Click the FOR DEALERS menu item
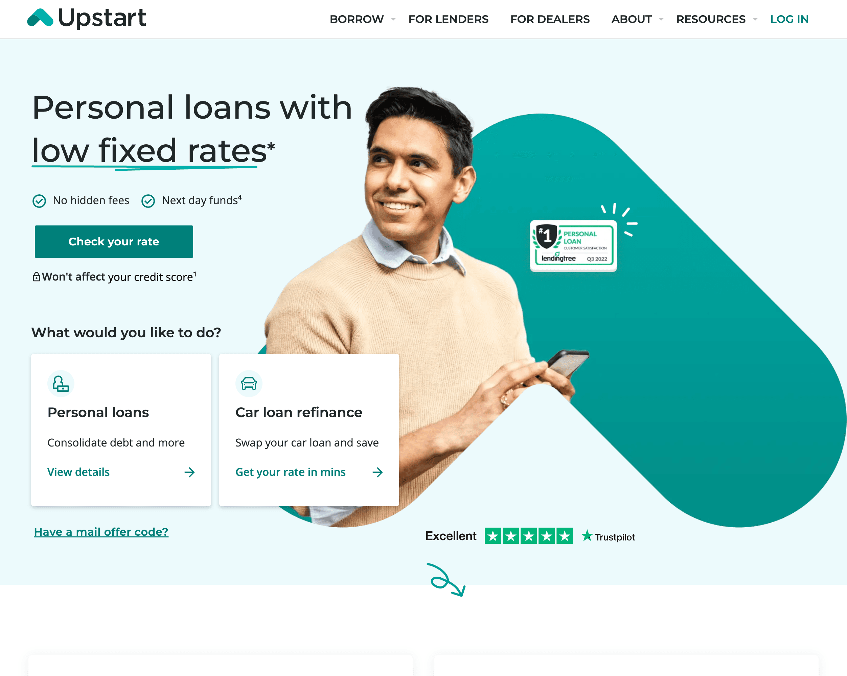Image resolution: width=847 pixels, height=676 pixels. 549,19
